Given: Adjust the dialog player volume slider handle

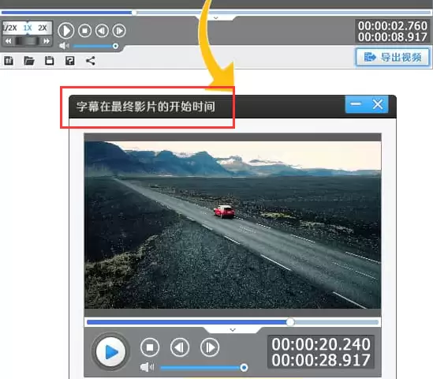Looking at the screenshot, I should coord(244,367).
